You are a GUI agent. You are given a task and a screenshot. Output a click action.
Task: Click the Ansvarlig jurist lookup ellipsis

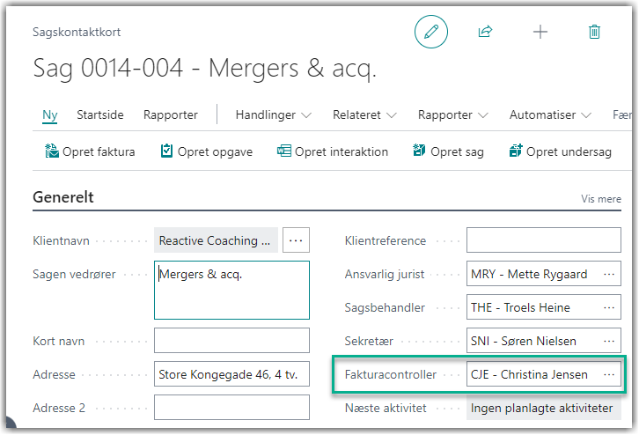pyautogui.click(x=609, y=274)
